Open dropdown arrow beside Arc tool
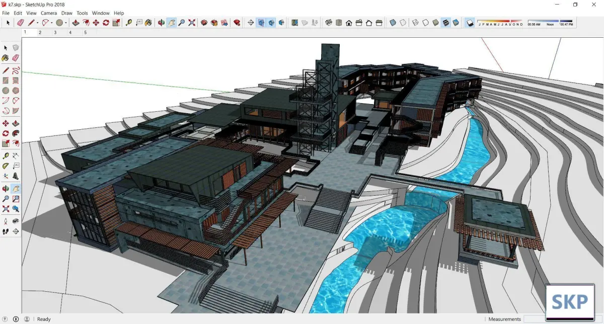The image size is (604, 324). point(52,23)
